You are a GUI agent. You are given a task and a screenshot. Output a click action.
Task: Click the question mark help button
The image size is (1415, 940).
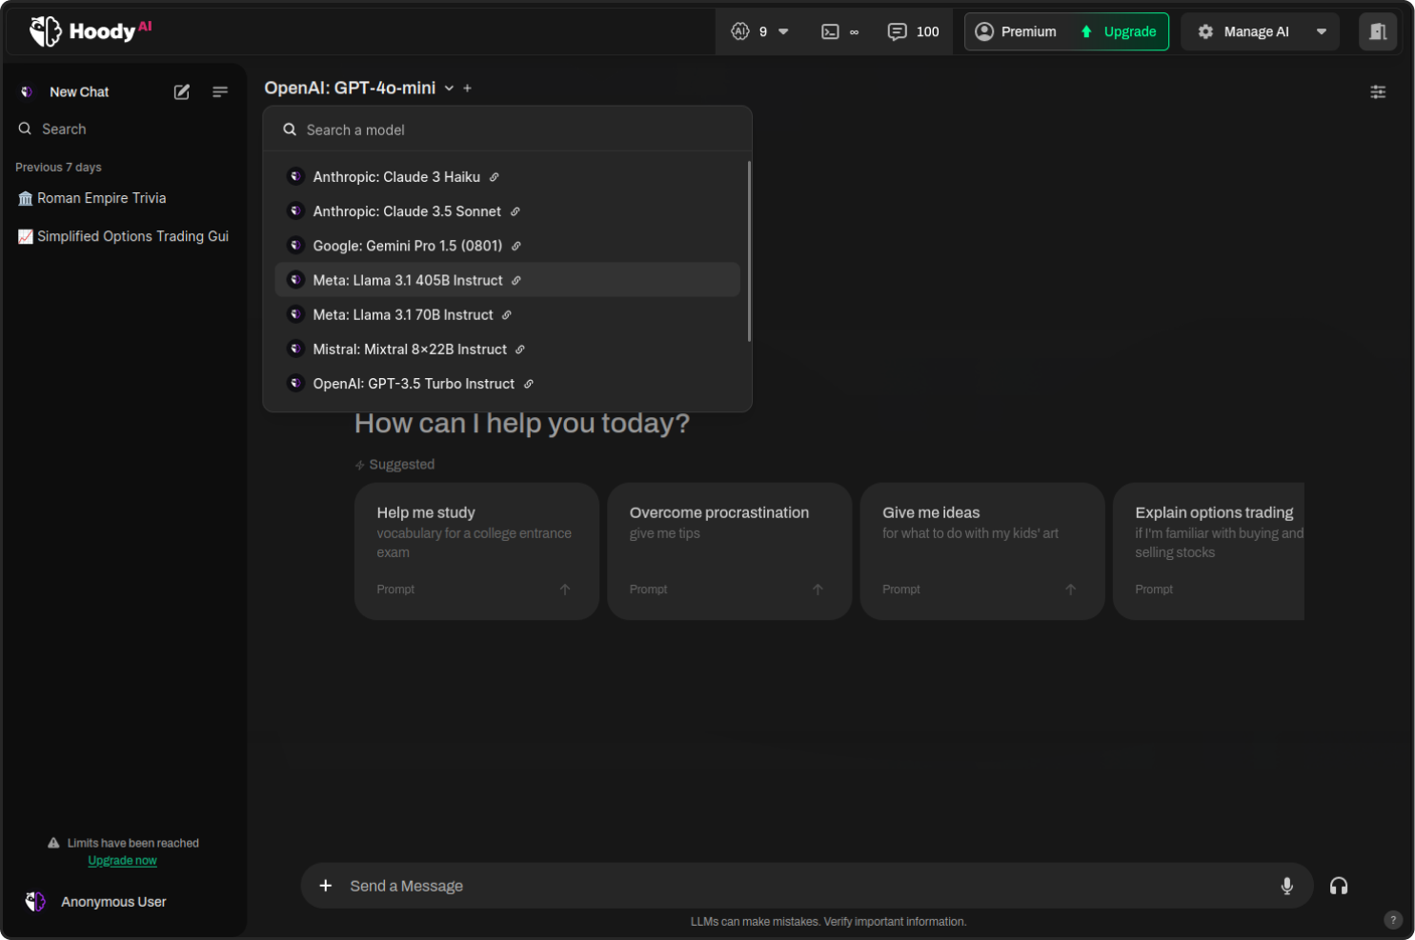coord(1393,920)
